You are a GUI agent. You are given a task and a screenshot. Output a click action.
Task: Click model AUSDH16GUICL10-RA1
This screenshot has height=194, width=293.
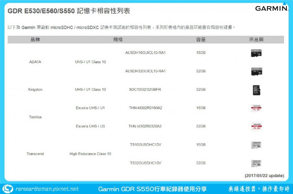click(x=145, y=53)
